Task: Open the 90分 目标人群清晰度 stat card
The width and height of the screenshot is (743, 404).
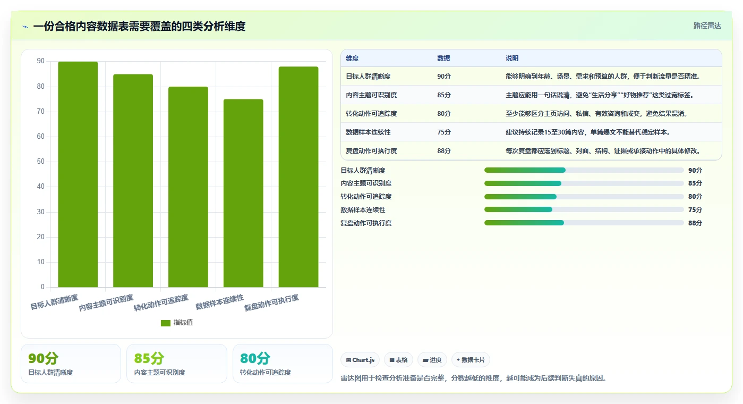Action: click(71, 364)
